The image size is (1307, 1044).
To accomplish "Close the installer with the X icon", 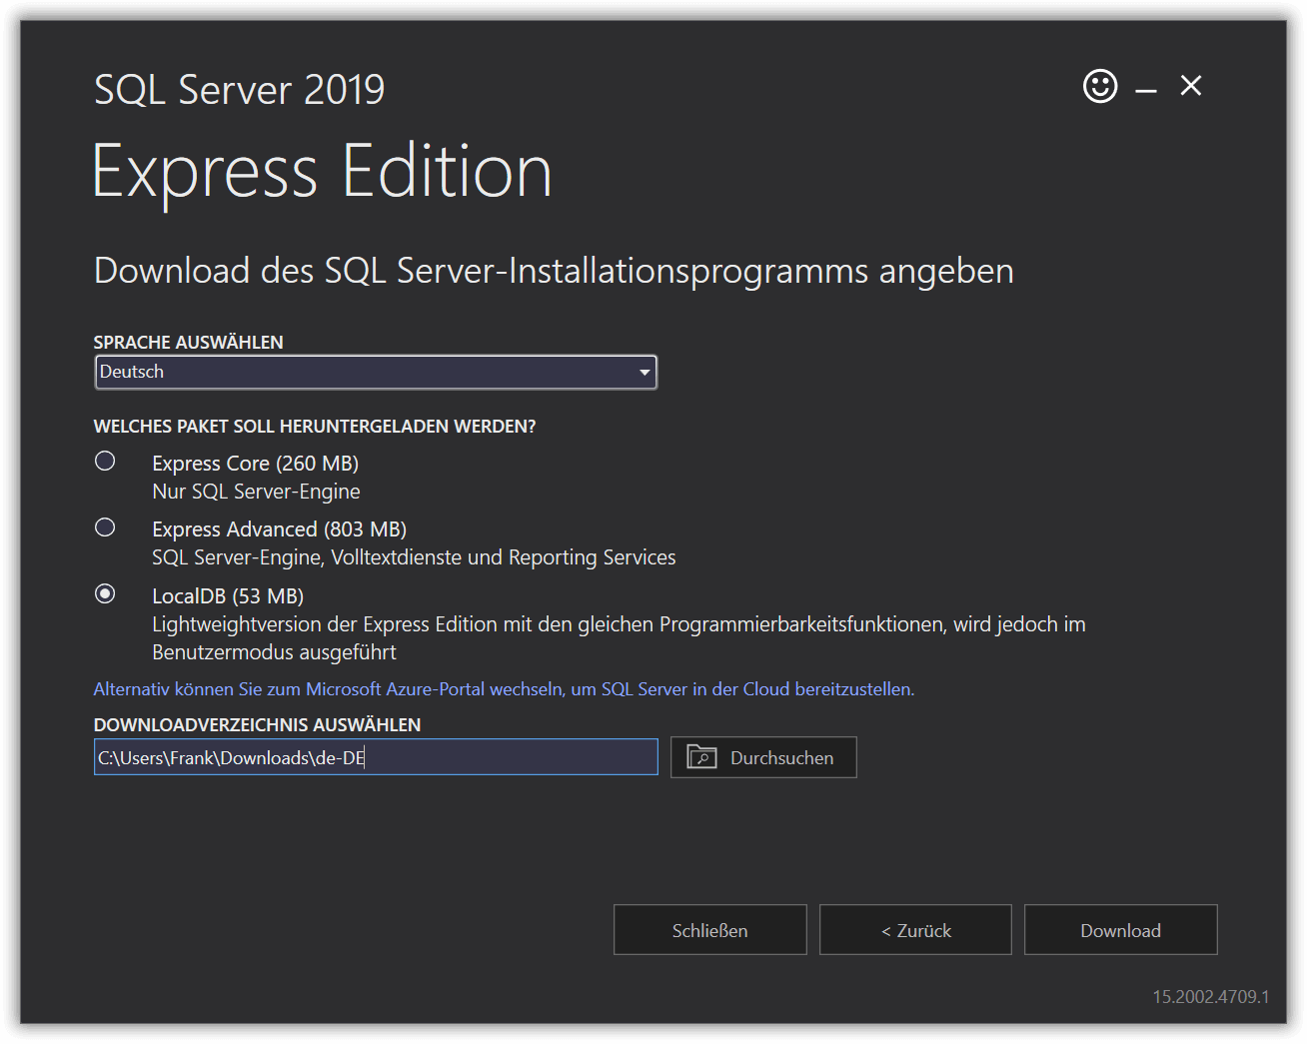I will [x=1191, y=86].
